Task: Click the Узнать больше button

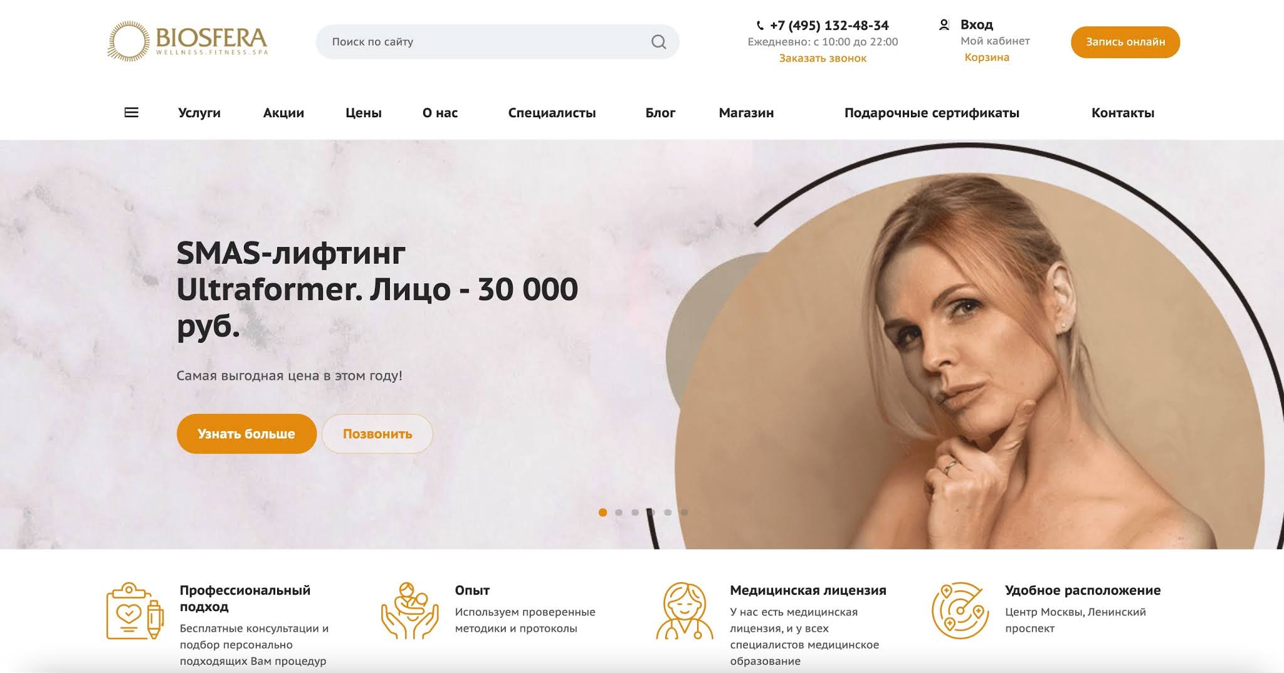Action: [x=246, y=434]
